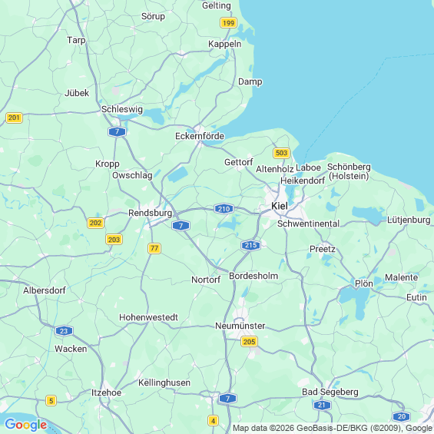Select the Neumünster city label
This screenshot has height=434, width=434.
(x=240, y=326)
